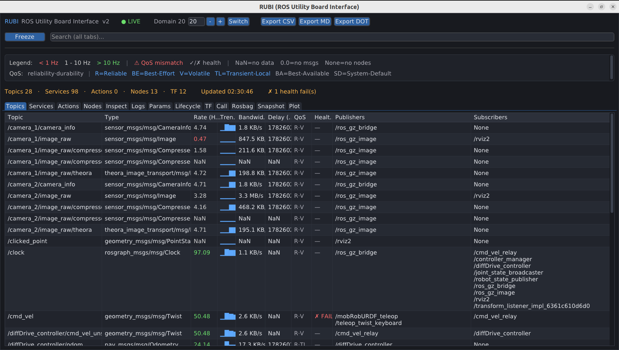Viewport: 619px width, 350px height.
Task: Click the Export MD button
Action: 315,21
